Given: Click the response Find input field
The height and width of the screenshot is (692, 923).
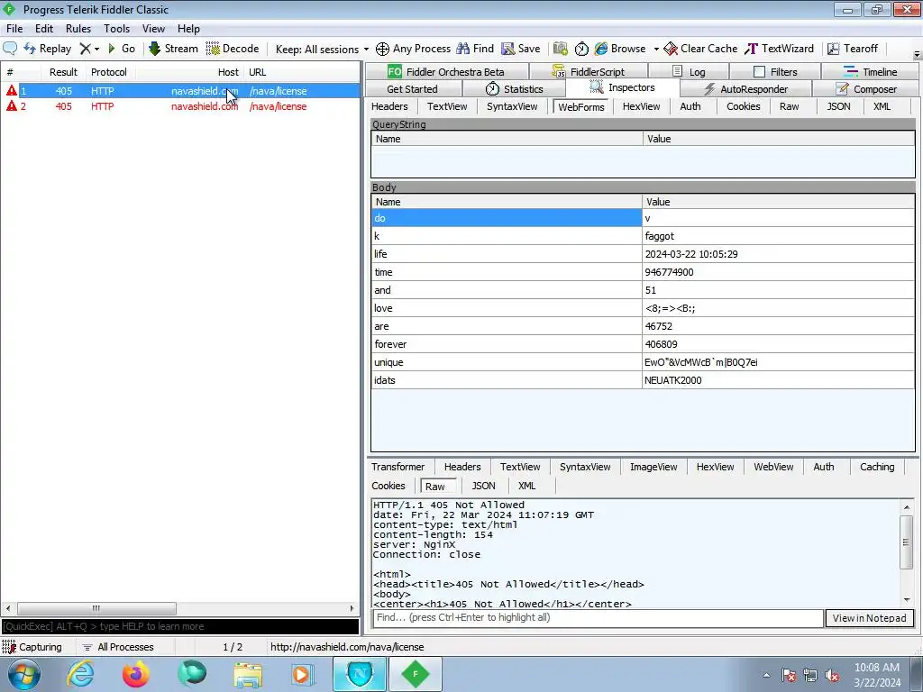Looking at the screenshot, I should coord(599,618).
